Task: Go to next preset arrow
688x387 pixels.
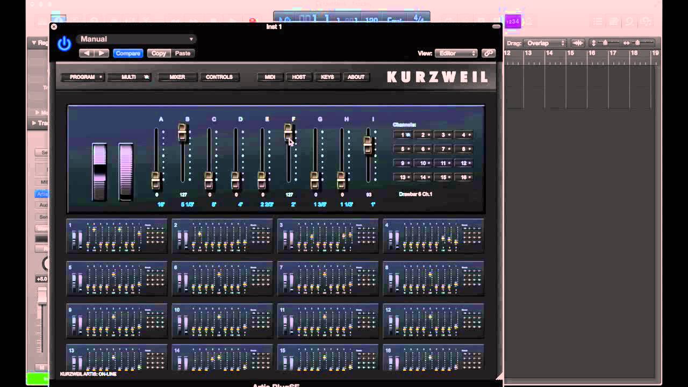Action: pyautogui.click(x=102, y=53)
